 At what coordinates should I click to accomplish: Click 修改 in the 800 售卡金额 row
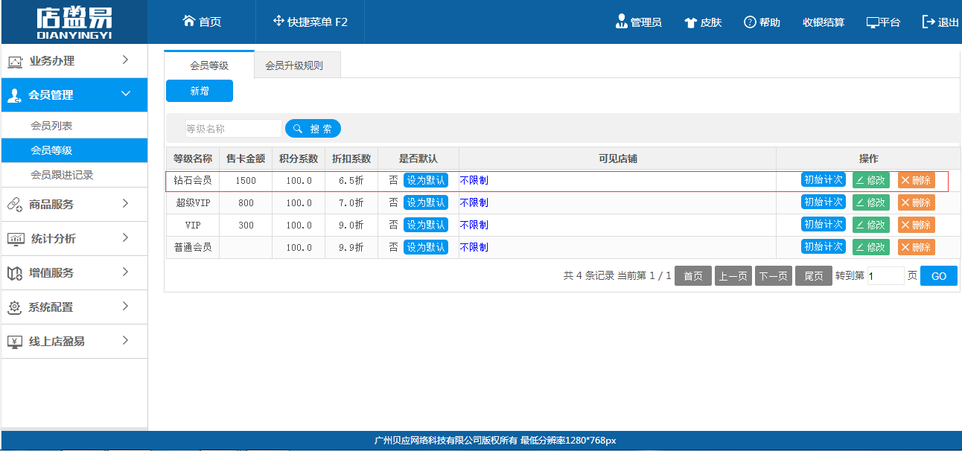point(871,202)
